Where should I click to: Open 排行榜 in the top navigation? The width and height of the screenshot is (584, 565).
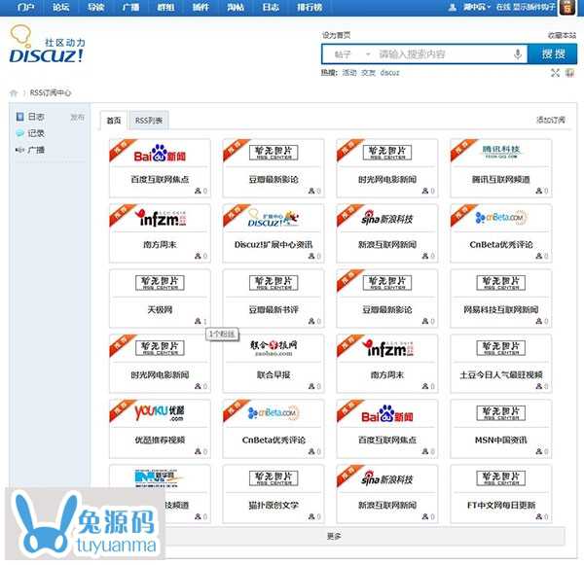[310, 8]
